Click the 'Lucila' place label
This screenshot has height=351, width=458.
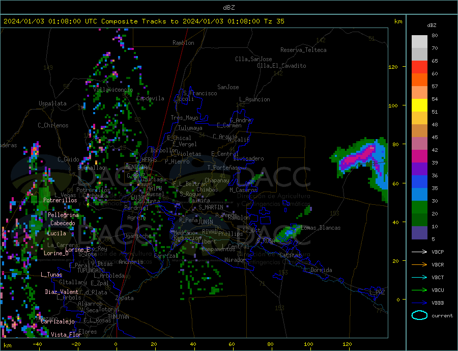(56, 233)
